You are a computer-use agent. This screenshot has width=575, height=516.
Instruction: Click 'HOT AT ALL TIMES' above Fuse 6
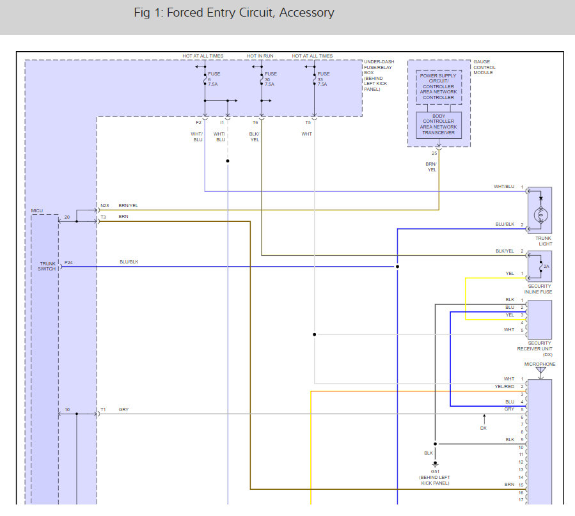point(203,56)
